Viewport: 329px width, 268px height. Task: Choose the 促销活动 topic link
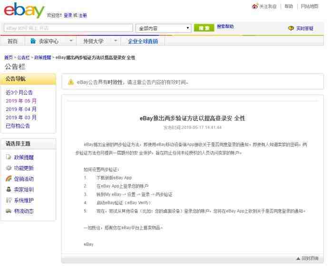pyautogui.click(x=24, y=179)
